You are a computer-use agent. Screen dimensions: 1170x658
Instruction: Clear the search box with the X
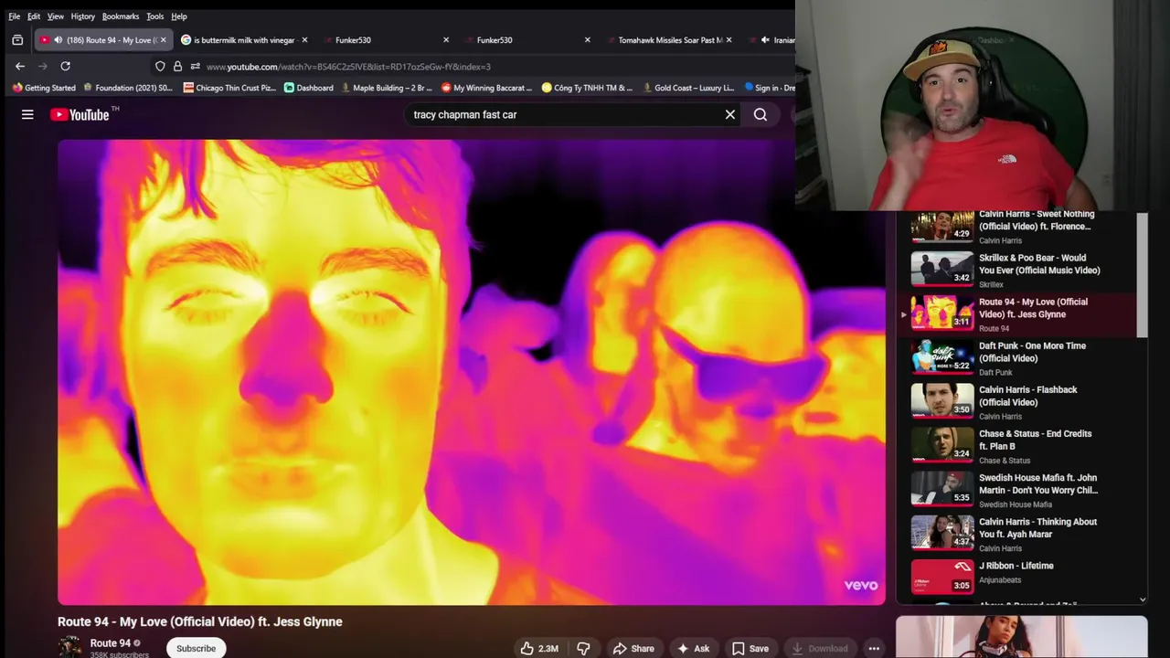(x=730, y=114)
